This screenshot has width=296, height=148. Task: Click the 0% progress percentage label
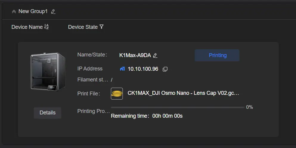249,107
